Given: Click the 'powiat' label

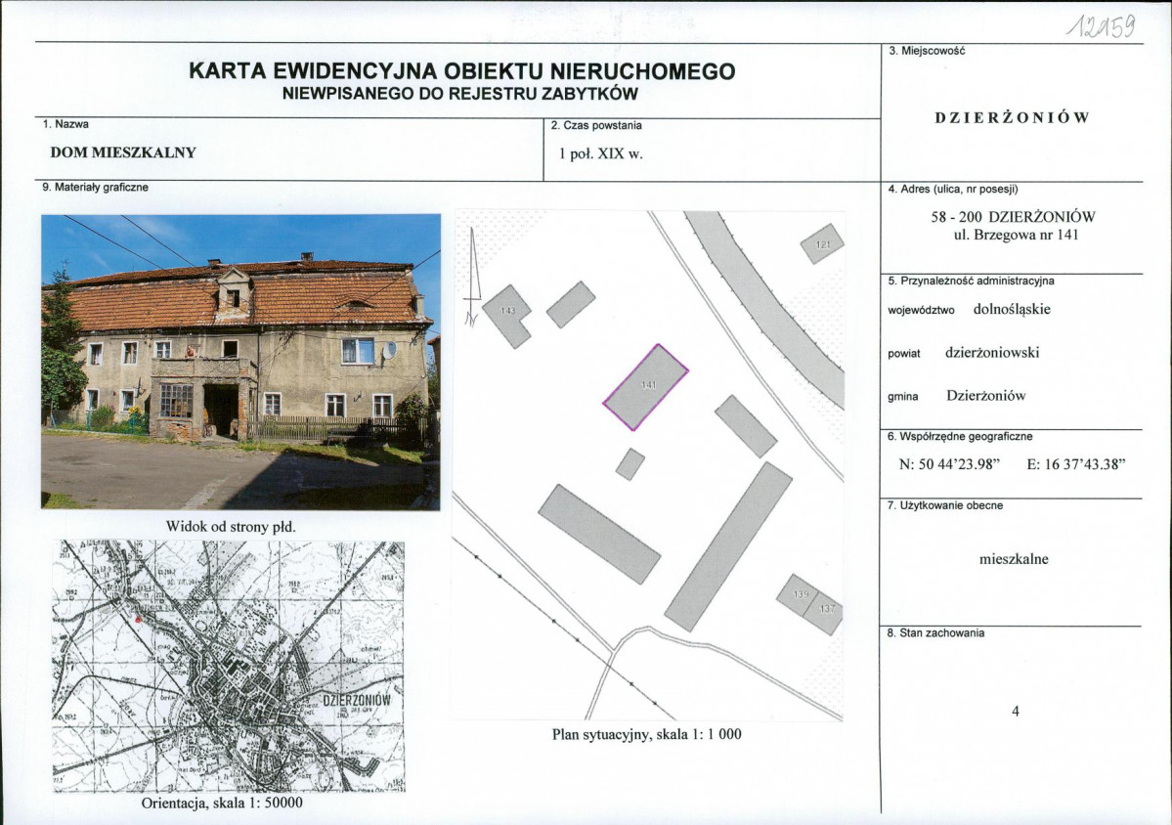Looking at the screenshot, I should pyautogui.click(x=904, y=354).
